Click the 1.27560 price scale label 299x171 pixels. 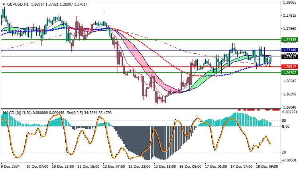(x=290, y=29)
